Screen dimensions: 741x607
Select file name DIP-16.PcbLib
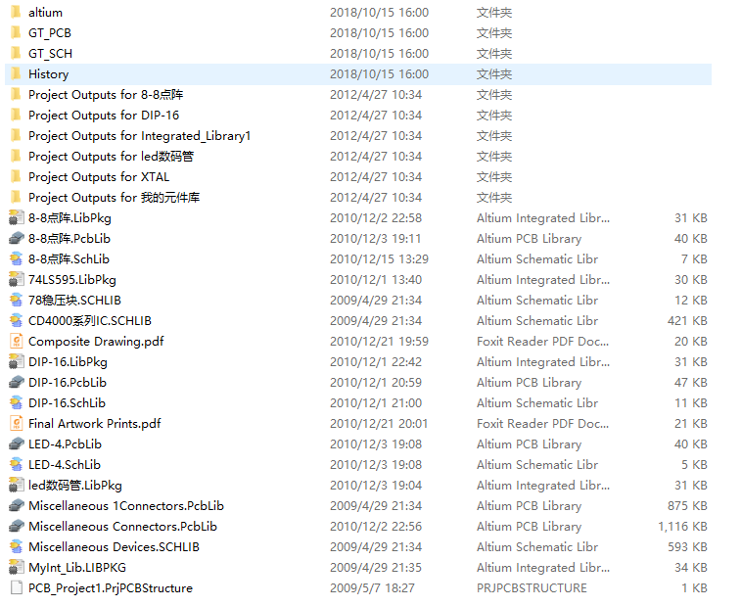(68, 383)
